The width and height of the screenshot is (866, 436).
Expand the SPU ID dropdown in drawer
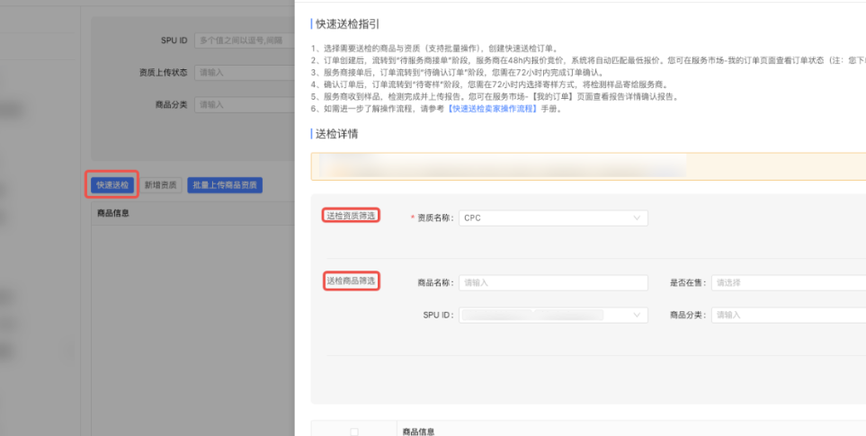(x=553, y=316)
